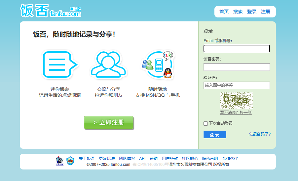Open 搜索 in the top navigation
This screenshot has width=298, height=181.
click(x=238, y=12)
